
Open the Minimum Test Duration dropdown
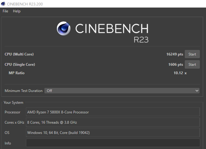tap(122, 91)
